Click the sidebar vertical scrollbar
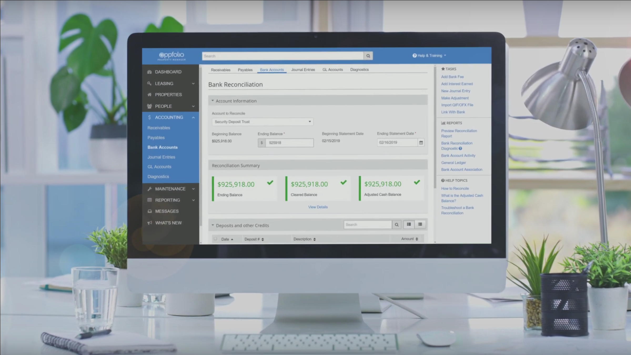This screenshot has width=631, height=355. 201,146
